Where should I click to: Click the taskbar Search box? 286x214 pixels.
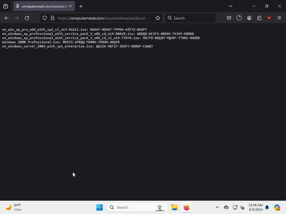pyautogui.click(x=137, y=207)
